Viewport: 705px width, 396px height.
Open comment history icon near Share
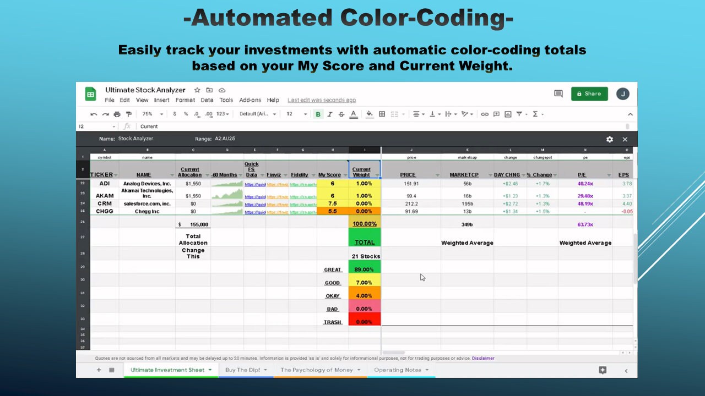(557, 94)
